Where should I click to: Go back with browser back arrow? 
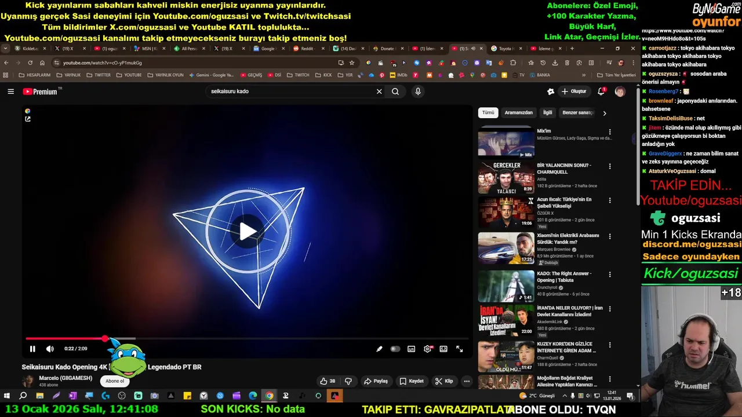point(6,63)
